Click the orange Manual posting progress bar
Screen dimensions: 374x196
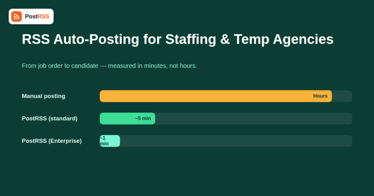215,96
